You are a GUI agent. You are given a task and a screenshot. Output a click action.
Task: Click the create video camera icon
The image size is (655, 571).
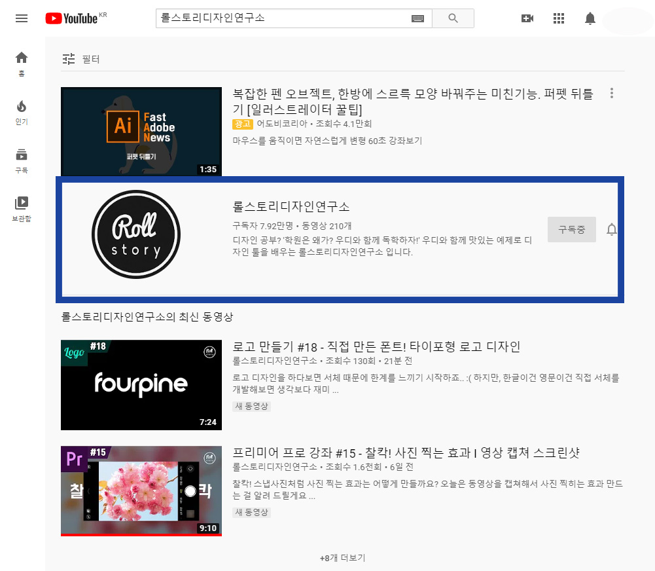527,18
